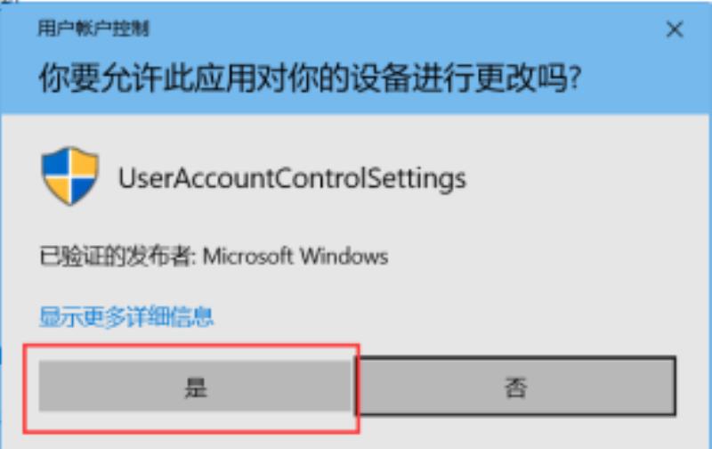Allow changes by choosing 是
Image resolution: width=712 pixels, height=449 pixels.
point(196,387)
